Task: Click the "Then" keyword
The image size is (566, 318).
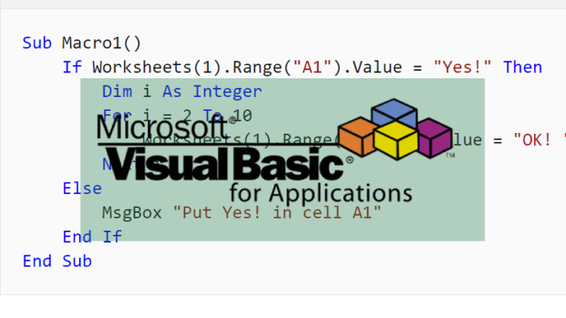Action: pos(523,67)
